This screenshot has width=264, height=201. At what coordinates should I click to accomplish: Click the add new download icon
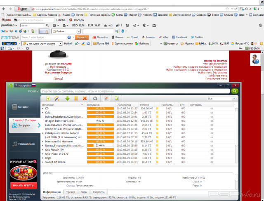pos(48,99)
